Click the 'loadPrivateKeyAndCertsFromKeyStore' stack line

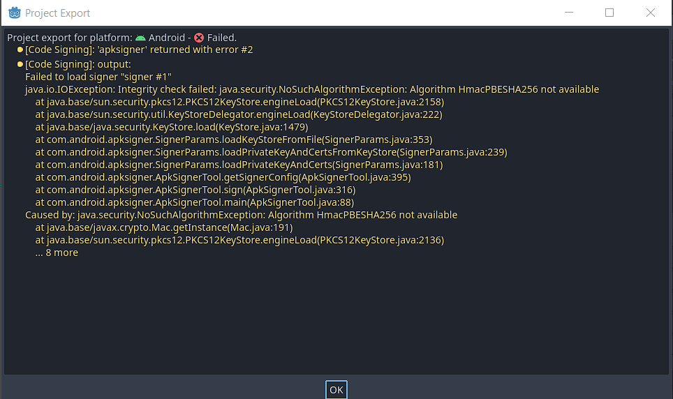click(272, 152)
